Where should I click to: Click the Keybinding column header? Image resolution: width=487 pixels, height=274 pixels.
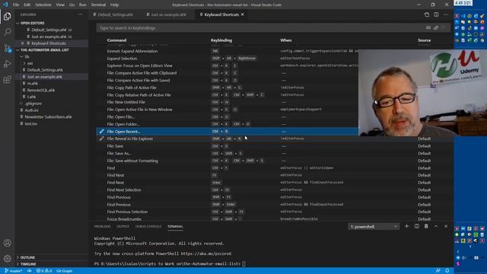click(221, 40)
